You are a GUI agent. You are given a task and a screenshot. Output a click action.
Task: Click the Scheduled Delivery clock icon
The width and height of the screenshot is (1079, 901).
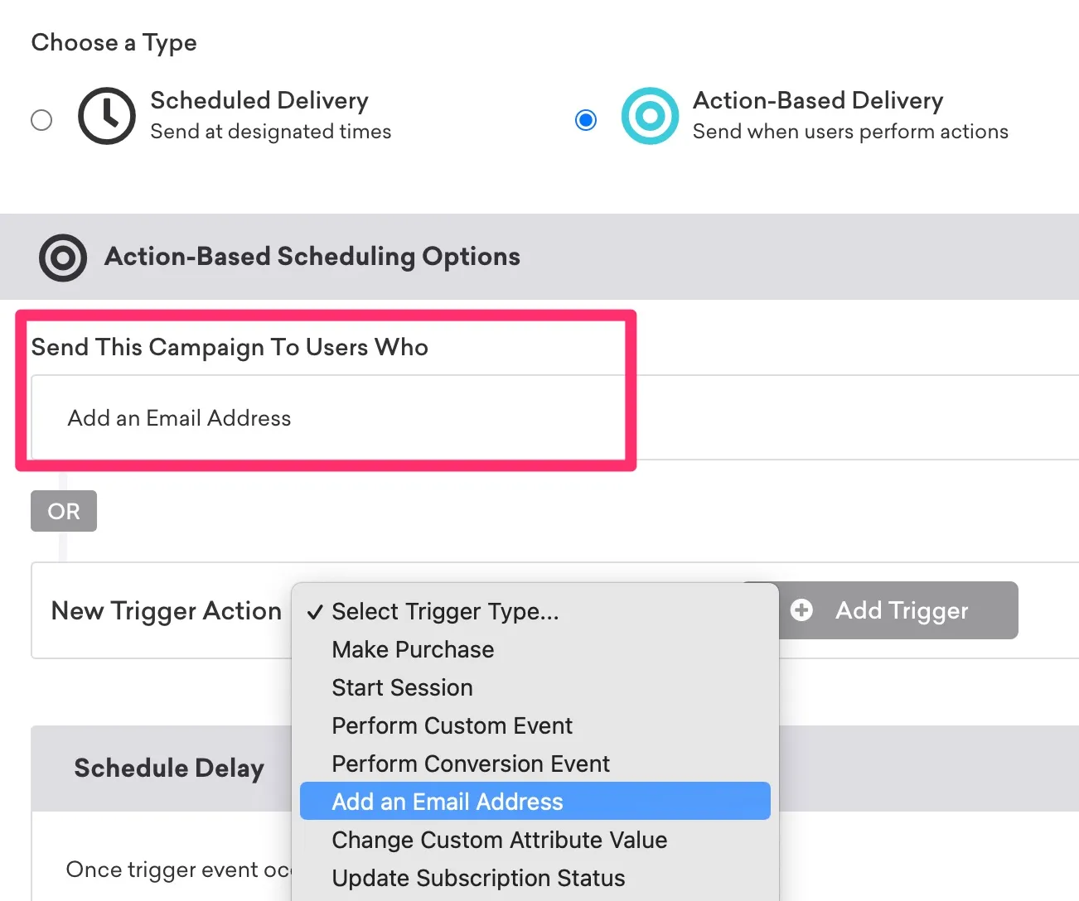point(107,116)
